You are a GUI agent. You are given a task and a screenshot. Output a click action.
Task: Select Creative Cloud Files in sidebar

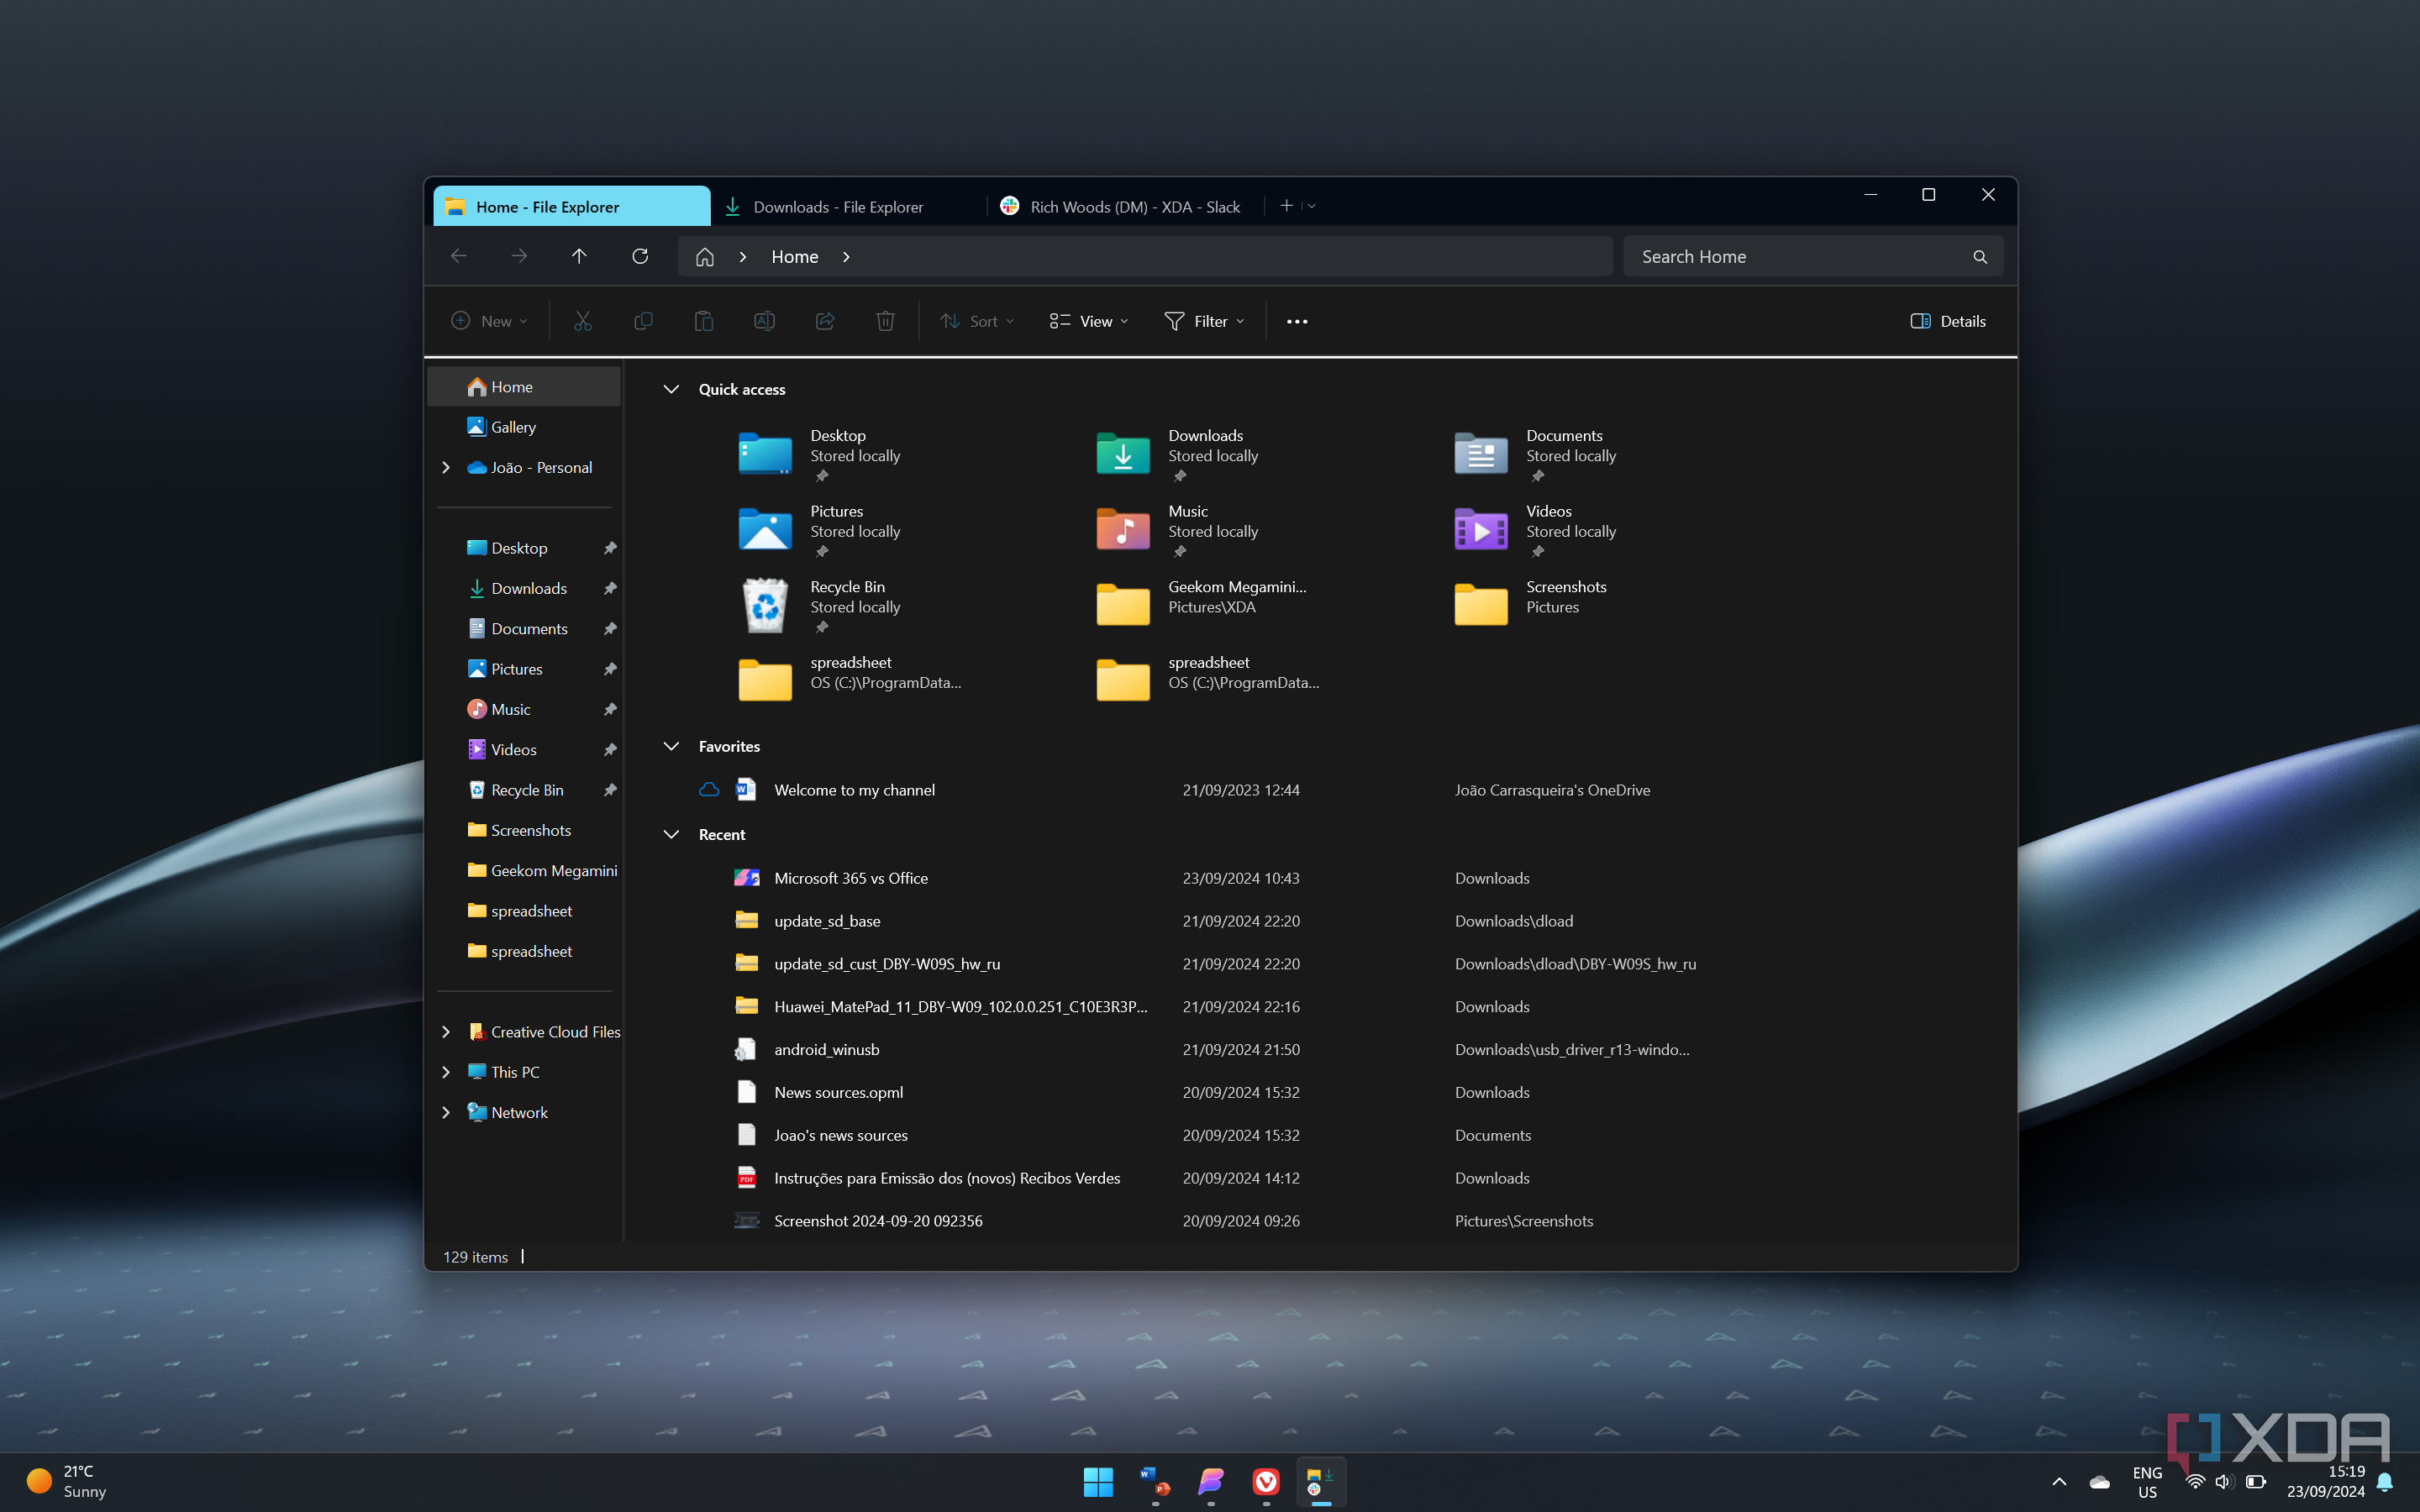pyautogui.click(x=544, y=1032)
